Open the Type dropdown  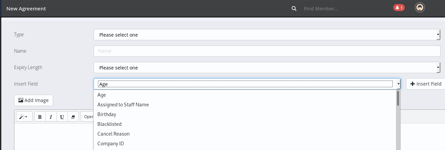click(x=267, y=35)
